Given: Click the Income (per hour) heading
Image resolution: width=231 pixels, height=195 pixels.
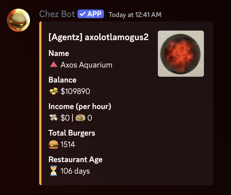Looking at the screenshot, I should pos(79,106).
